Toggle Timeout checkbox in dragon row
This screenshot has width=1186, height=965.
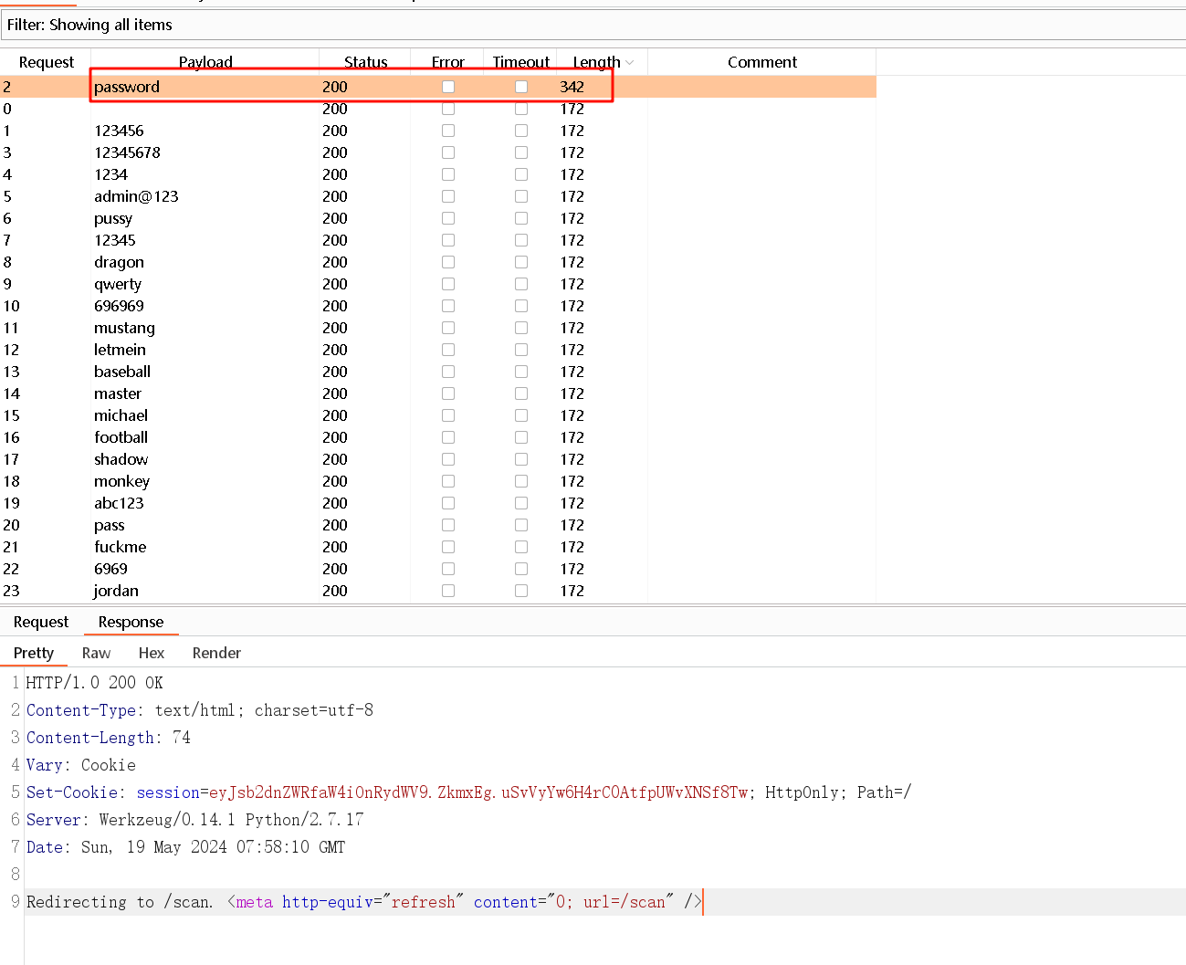pyautogui.click(x=521, y=262)
